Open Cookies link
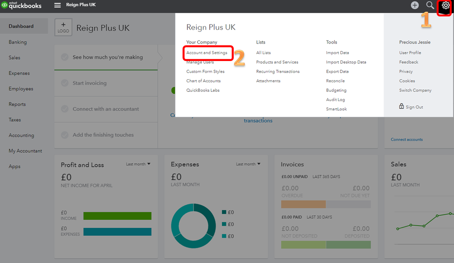Image resolution: width=454 pixels, height=263 pixels. point(407,81)
